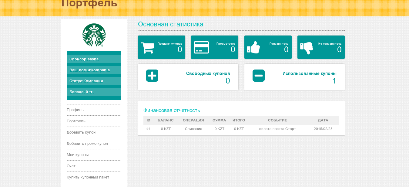Click the оплата пакета Старт cell

[277, 129]
